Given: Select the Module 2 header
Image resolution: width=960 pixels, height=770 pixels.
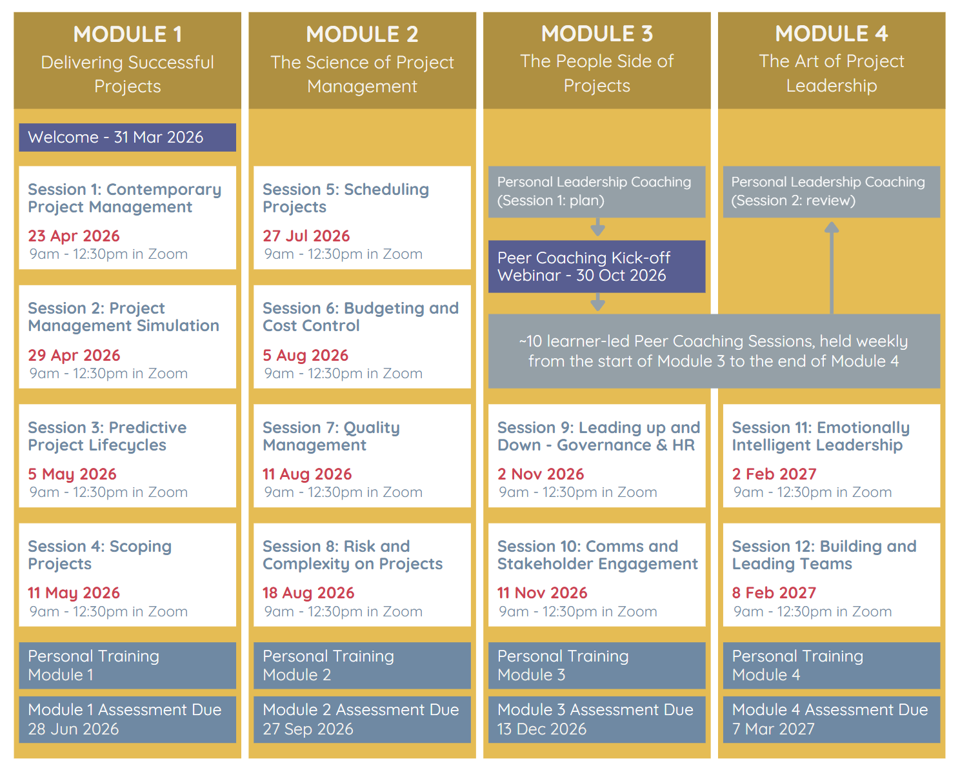Looking at the screenshot, I should (362, 60).
